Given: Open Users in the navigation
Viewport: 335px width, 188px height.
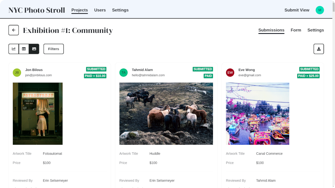Looking at the screenshot, I should click(x=100, y=10).
